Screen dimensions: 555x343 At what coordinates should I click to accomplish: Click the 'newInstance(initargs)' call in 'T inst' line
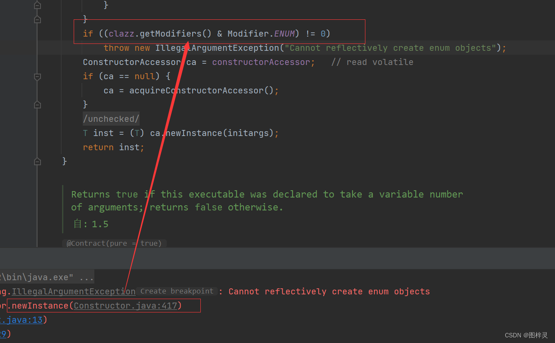tap(220, 133)
